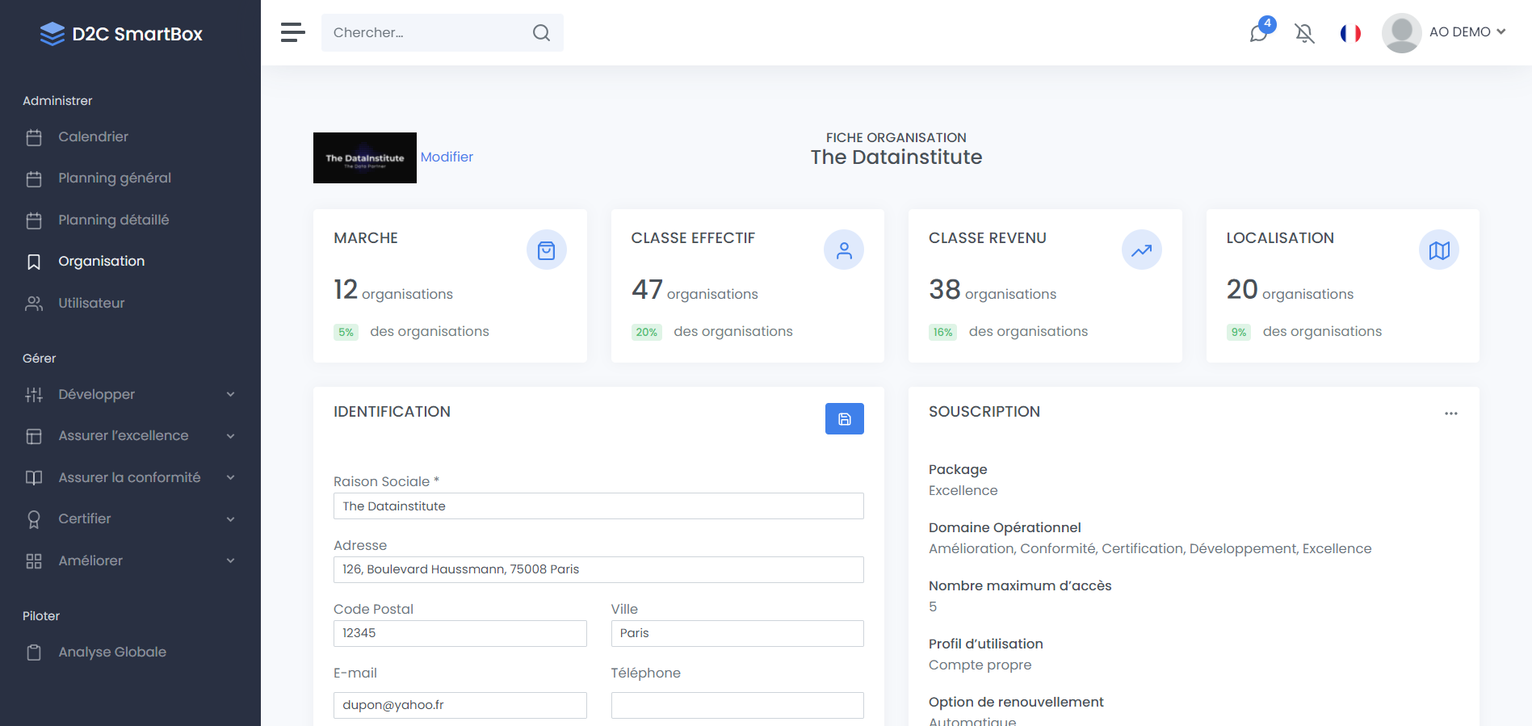Click the search magnifier icon
1532x726 pixels.
541,33
